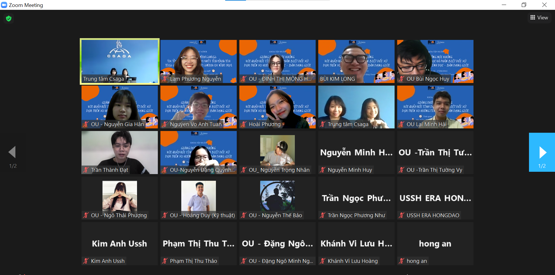Click the Zoom Meeting app icon in title bar
The image size is (555, 275).
tap(4, 5)
